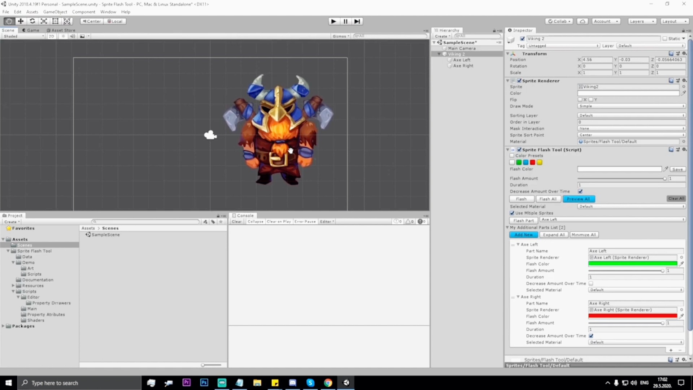
Task: Open the Component menu
Action: [x=83, y=12]
